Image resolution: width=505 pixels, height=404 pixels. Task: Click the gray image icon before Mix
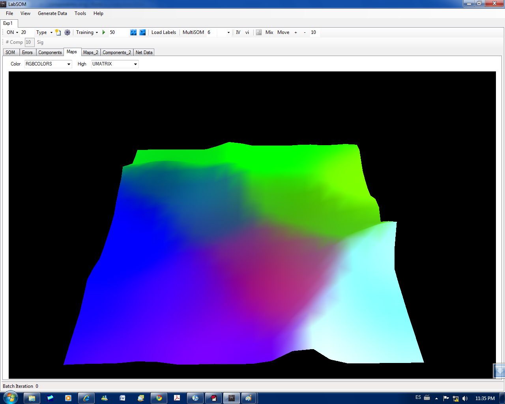tap(259, 32)
